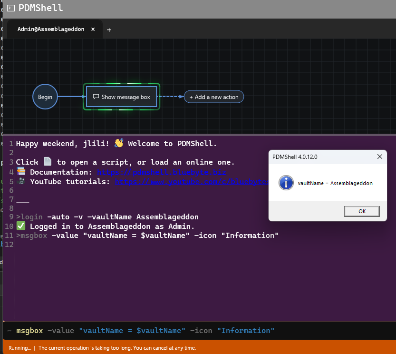Click line number 12 in console gutter

point(9,245)
